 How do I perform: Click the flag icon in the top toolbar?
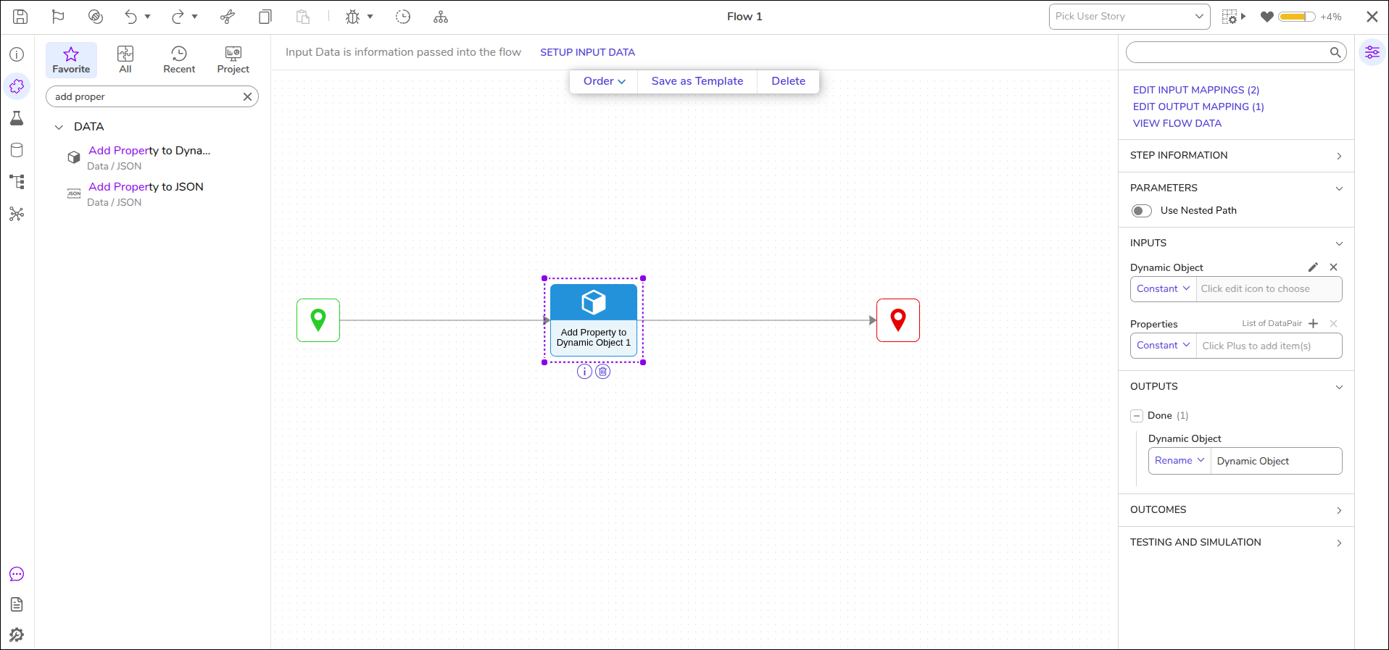[x=58, y=17]
